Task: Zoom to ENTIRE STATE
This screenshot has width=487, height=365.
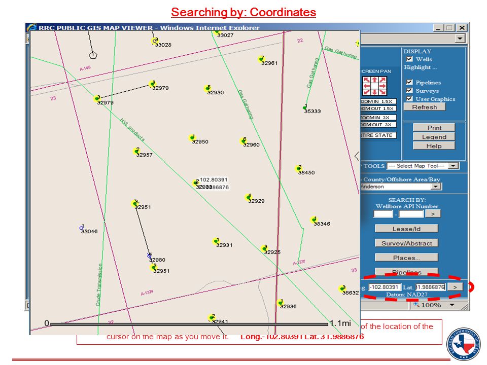Action: tap(378, 135)
